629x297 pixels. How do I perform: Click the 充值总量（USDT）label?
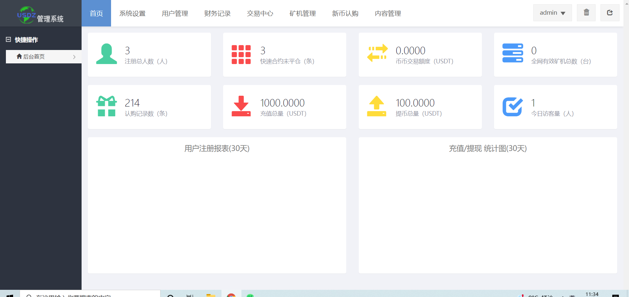(x=283, y=114)
